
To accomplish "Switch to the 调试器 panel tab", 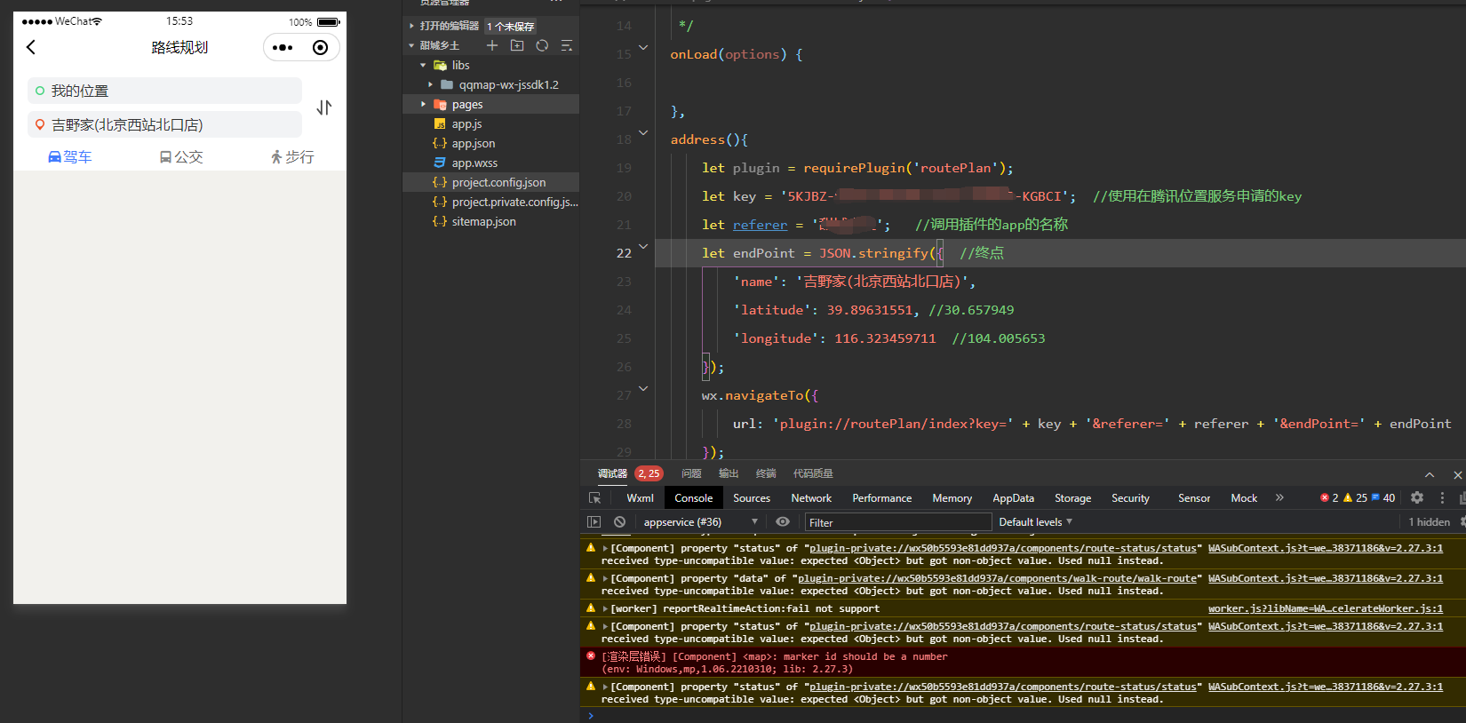I will [x=612, y=474].
